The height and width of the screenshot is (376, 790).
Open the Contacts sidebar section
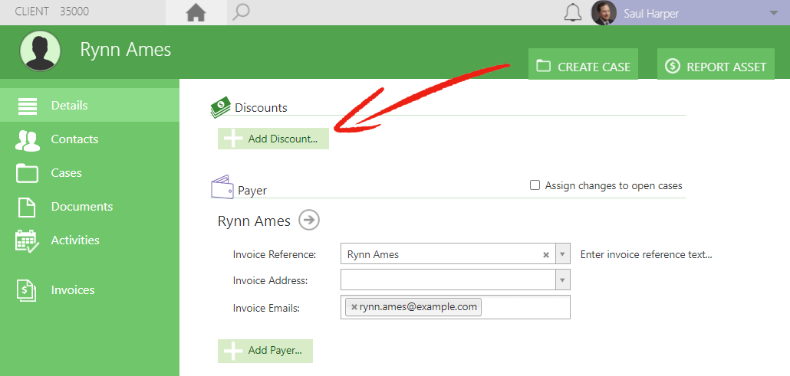click(x=90, y=139)
